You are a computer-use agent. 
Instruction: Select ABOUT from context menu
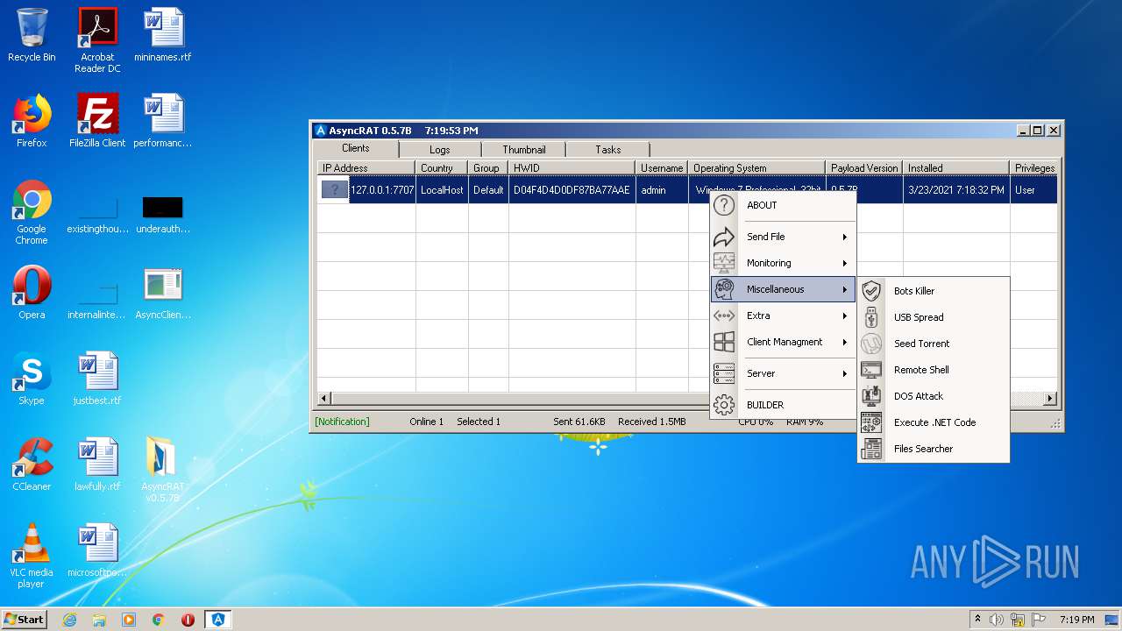click(x=783, y=205)
